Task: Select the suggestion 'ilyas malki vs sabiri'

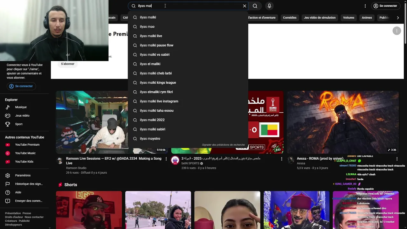Action: coord(188,55)
